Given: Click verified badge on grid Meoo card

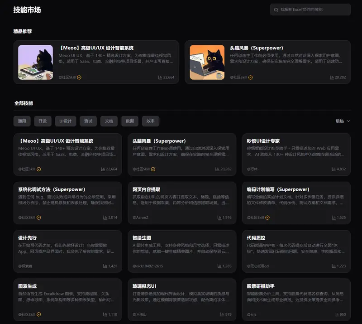Looking at the screenshot, I should pyautogui.click(x=39, y=169).
